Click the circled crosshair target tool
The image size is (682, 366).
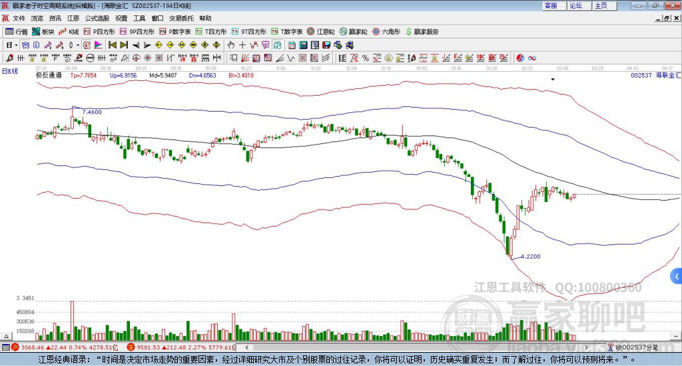pos(136,58)
